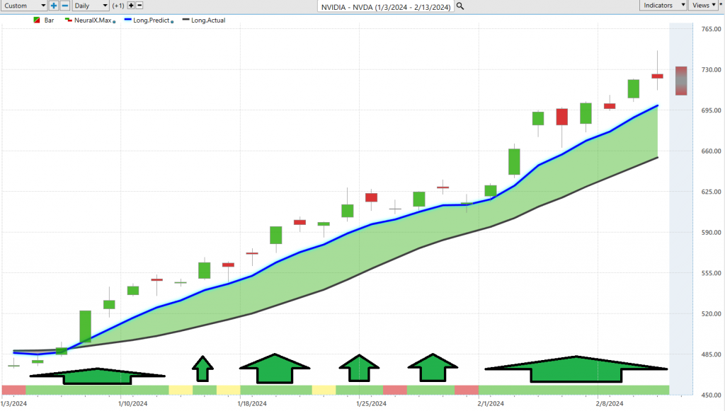Click the 590.00 price axis label
Screen dimensions: 725x411
711,232
